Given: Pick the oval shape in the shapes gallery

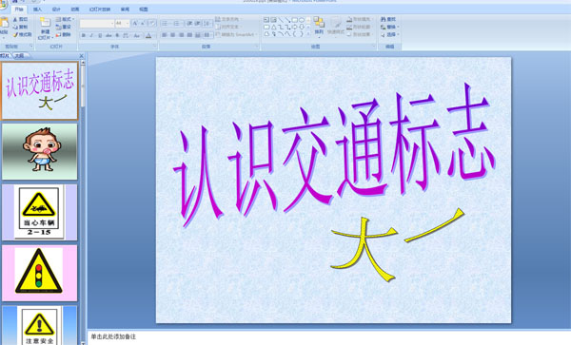Looking at the screenshot, I should pos(302,20).
